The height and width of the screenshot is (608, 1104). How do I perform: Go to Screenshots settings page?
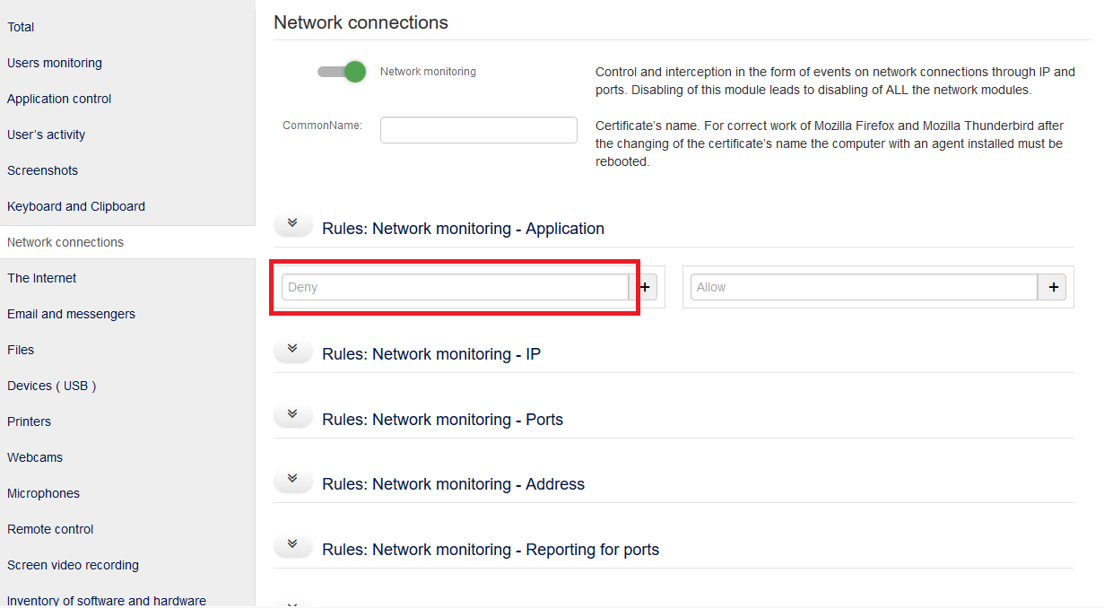point(42,170)
